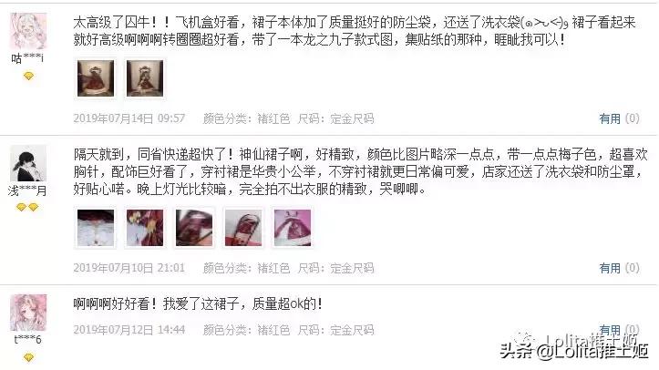Click the avatar of user 咕***i
Image resolution: width=659 pixels, height=370 pixels.
point(28,31)
